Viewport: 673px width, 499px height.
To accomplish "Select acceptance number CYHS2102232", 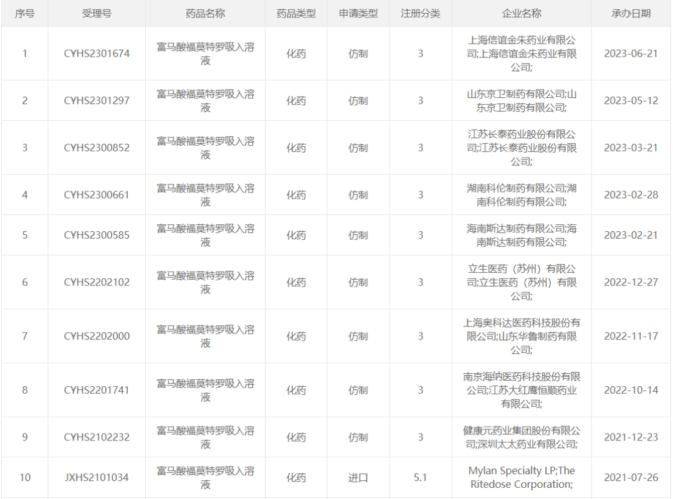I will [97, 437].
